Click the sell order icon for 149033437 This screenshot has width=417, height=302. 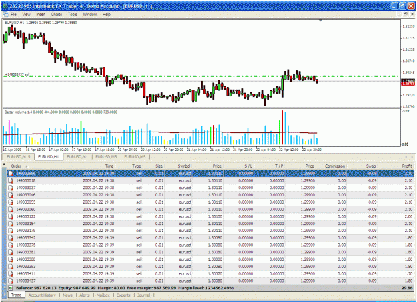[11, 281]
